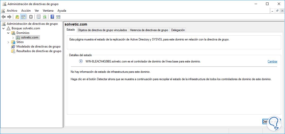Click the solvetic.com heading in right pane
Screen dimensions: 285x134
point(76,24)
